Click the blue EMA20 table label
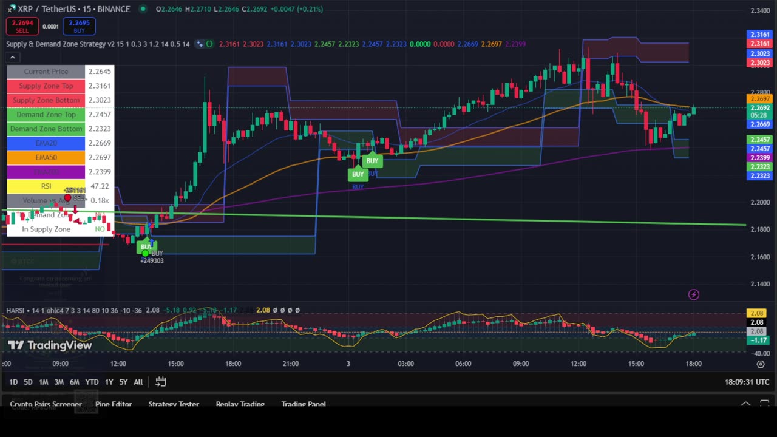The width and height of the screenshot is (777, 437). click(46, 143)
